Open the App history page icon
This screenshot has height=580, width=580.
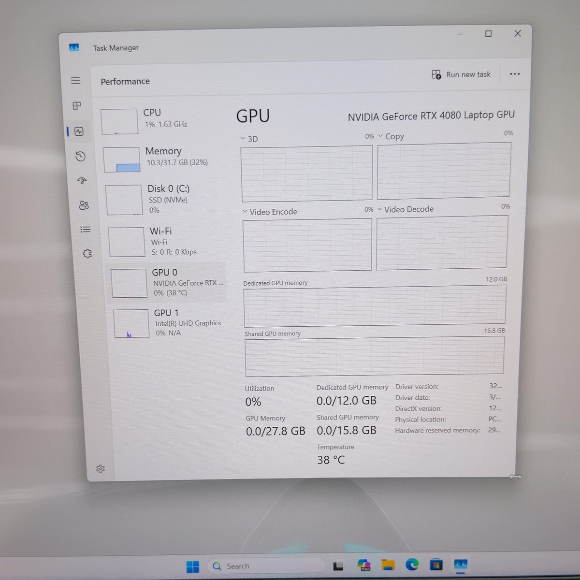(x=81, y=156)
